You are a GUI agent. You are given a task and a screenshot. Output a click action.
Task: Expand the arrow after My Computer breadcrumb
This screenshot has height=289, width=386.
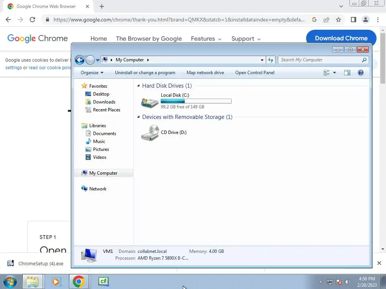pyautogui.click(x=148, y=60)
